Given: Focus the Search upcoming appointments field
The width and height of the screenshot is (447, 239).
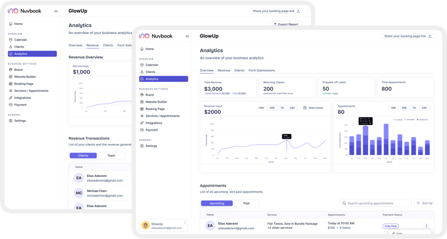Looking at the screenshot, I should pyautogui.click(x=376, y=203).
